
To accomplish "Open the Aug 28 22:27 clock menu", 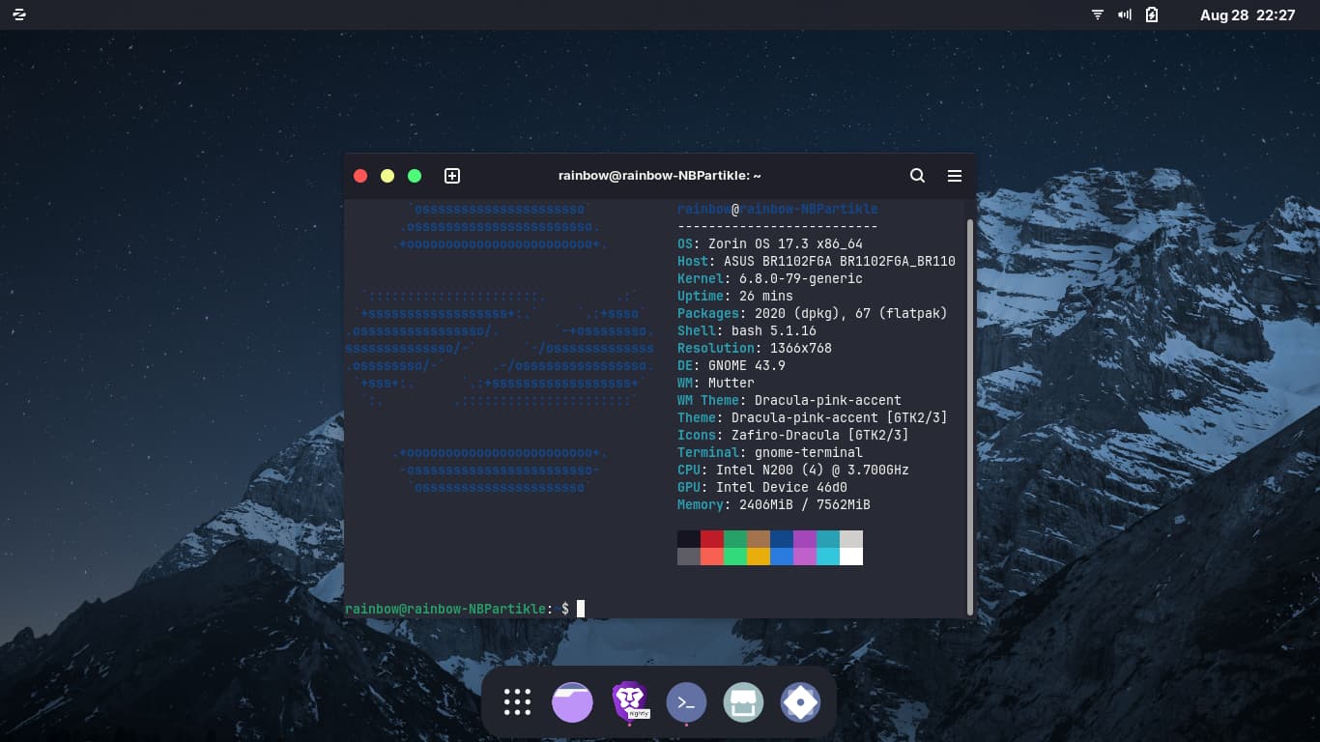I will point(1247,14).
